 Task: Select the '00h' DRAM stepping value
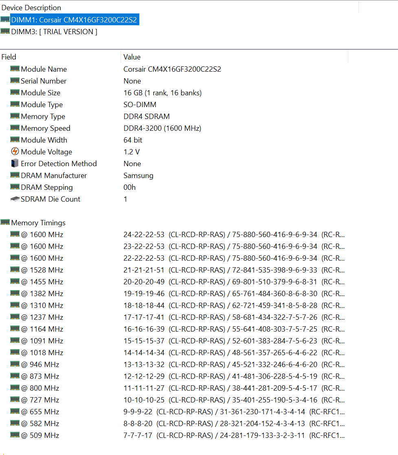(x=130, y=187)
